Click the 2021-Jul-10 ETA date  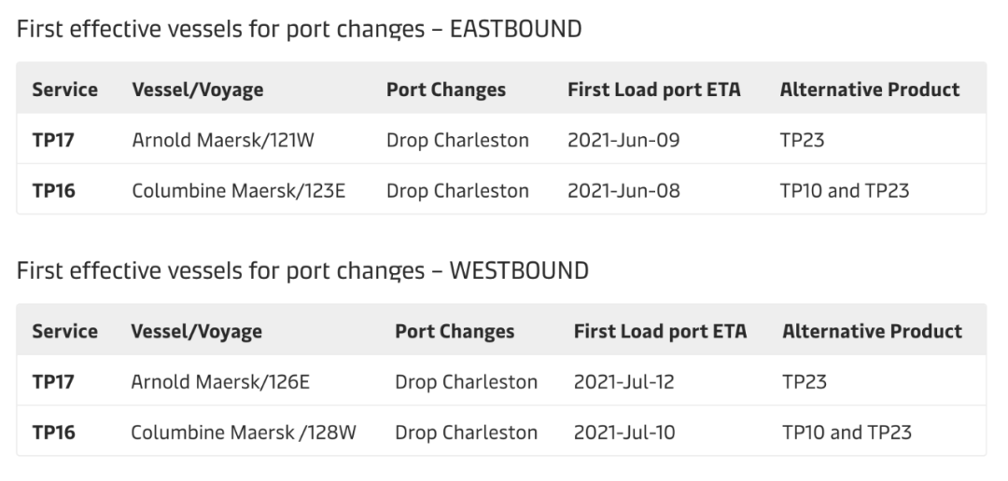pos(624,432)
